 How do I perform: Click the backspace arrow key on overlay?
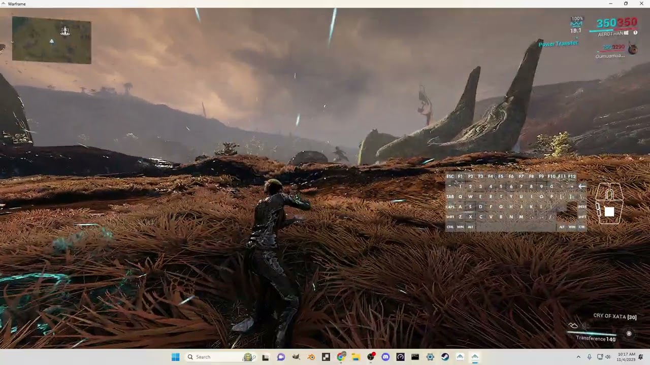tap(582, 187)
